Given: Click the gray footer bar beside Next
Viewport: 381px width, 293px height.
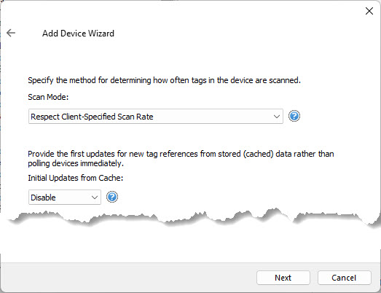Looking at the screenshot, I should [128, 278].
